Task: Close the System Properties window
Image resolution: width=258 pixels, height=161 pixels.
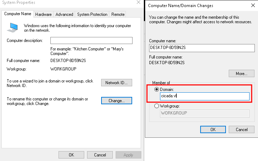Action: click(x=139, y=2)
